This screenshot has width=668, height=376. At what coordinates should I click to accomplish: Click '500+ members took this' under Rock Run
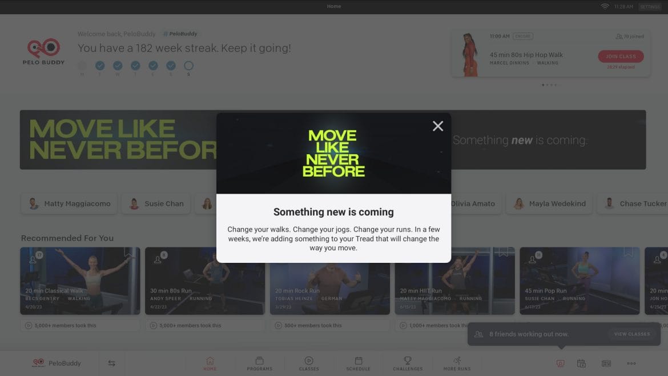[x=330, y=325]
